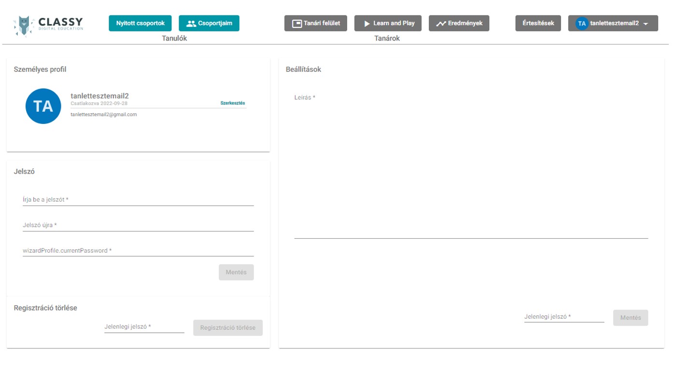Click the tanlettesztemail2 profile name

(x=99, y=96)
